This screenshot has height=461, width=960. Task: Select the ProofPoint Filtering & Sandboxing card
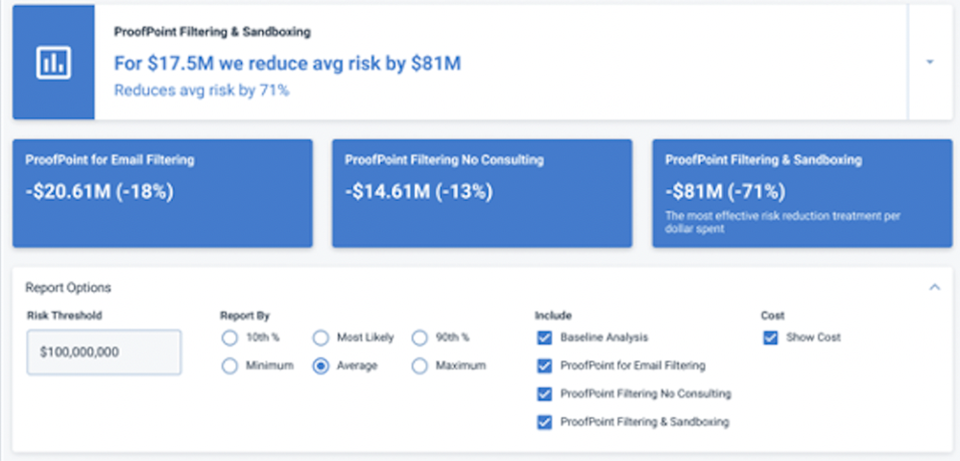(802, 193)
